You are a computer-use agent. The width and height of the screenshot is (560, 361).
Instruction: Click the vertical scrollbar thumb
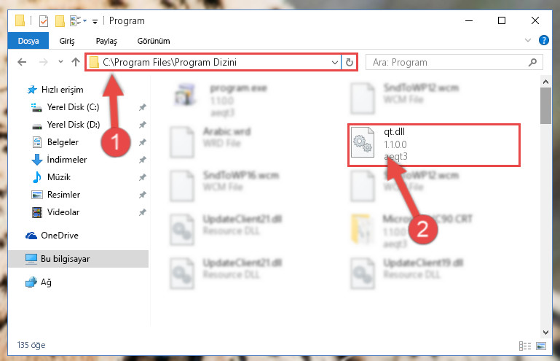click(545, 106)
